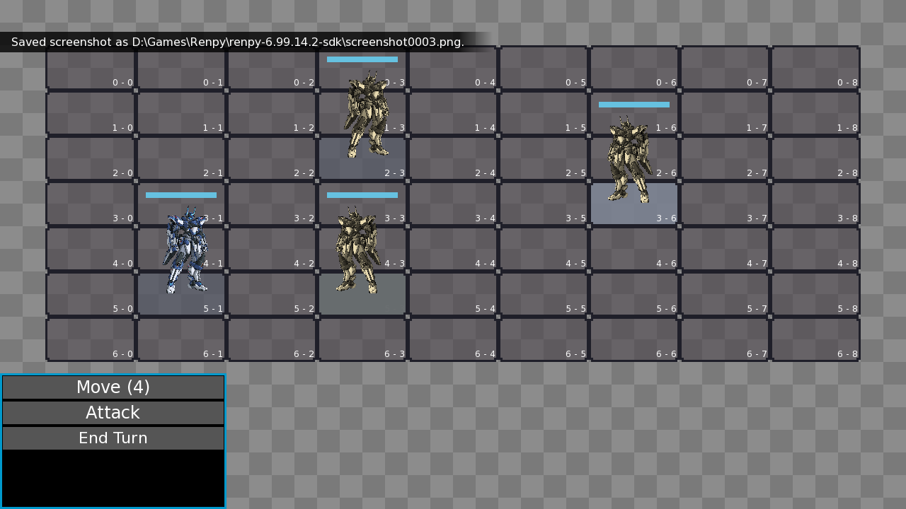Select grid cell 5-0
The image size is (906, 509).
click(91, 294)
